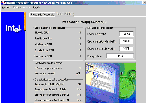Click the stopwatch and monitor illustration
Screen dimensions: 146x103
[111, 83]
